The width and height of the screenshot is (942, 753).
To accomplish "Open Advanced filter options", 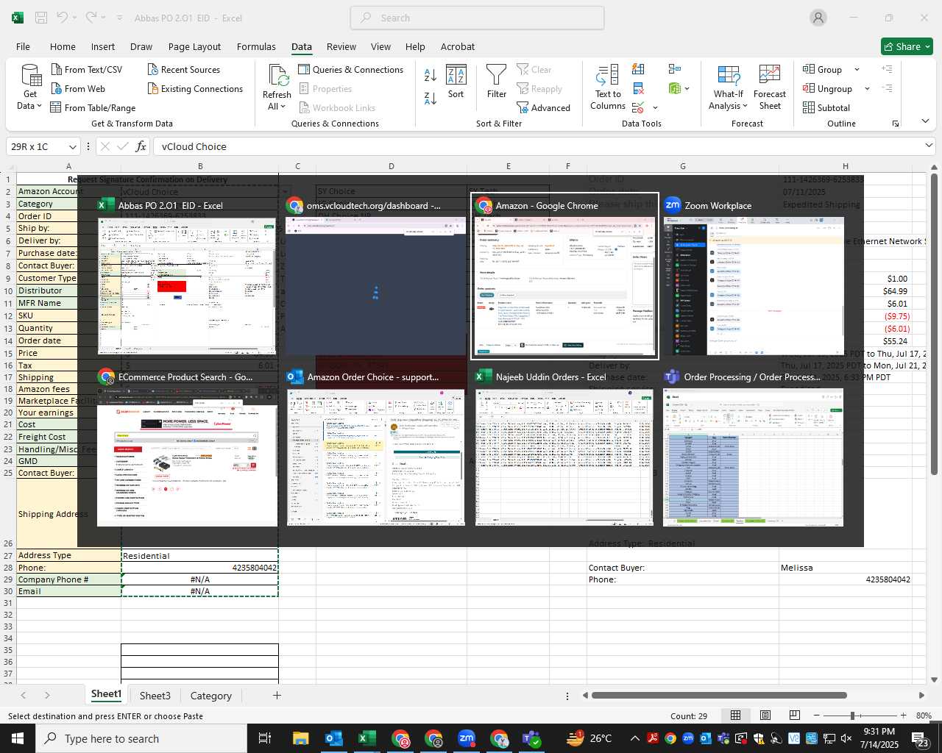I will click(544, 107).
